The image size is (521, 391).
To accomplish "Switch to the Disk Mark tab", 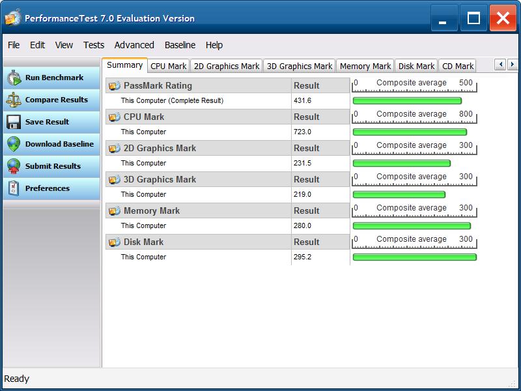I will click(416, 66).
